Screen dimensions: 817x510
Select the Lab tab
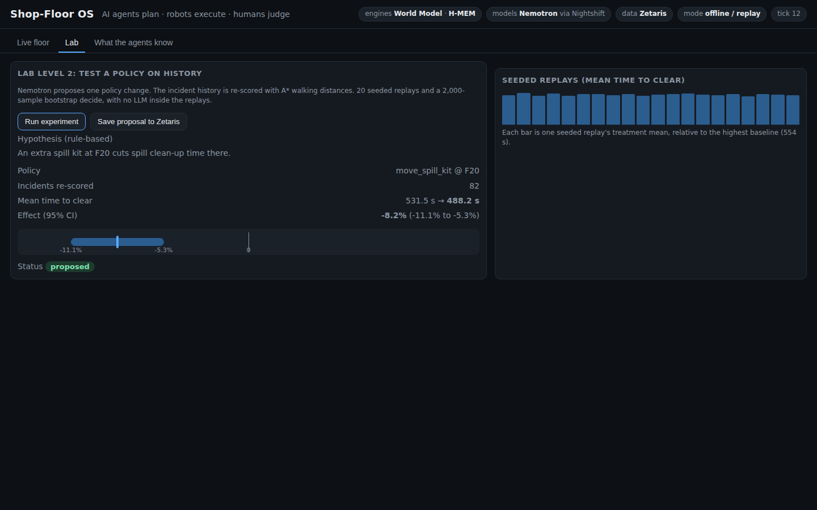[x=71, y=42]
